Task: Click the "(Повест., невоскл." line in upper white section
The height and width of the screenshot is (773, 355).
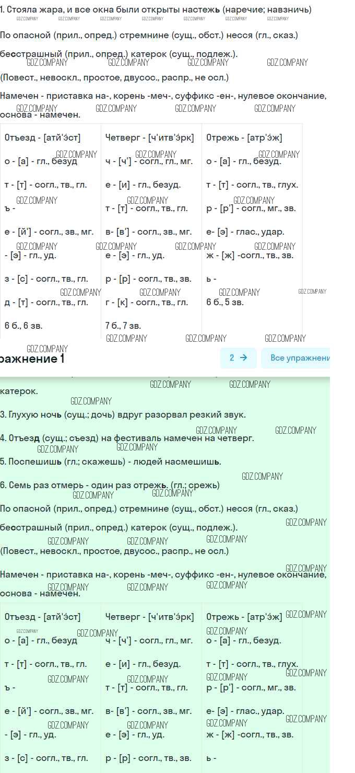Action: 114,77
